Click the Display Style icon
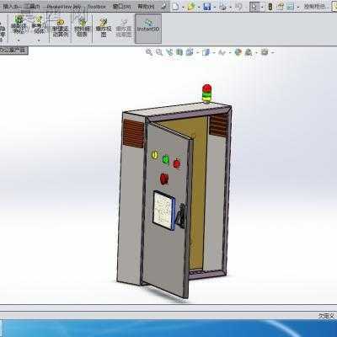Image resolution: width=337 pixels, height=337 pixels. pos(206,52)
